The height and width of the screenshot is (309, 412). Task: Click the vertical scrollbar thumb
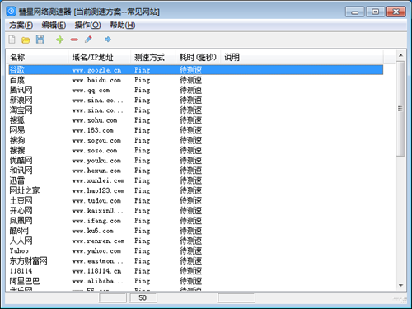pyautogui.click(x=400, y=109)
